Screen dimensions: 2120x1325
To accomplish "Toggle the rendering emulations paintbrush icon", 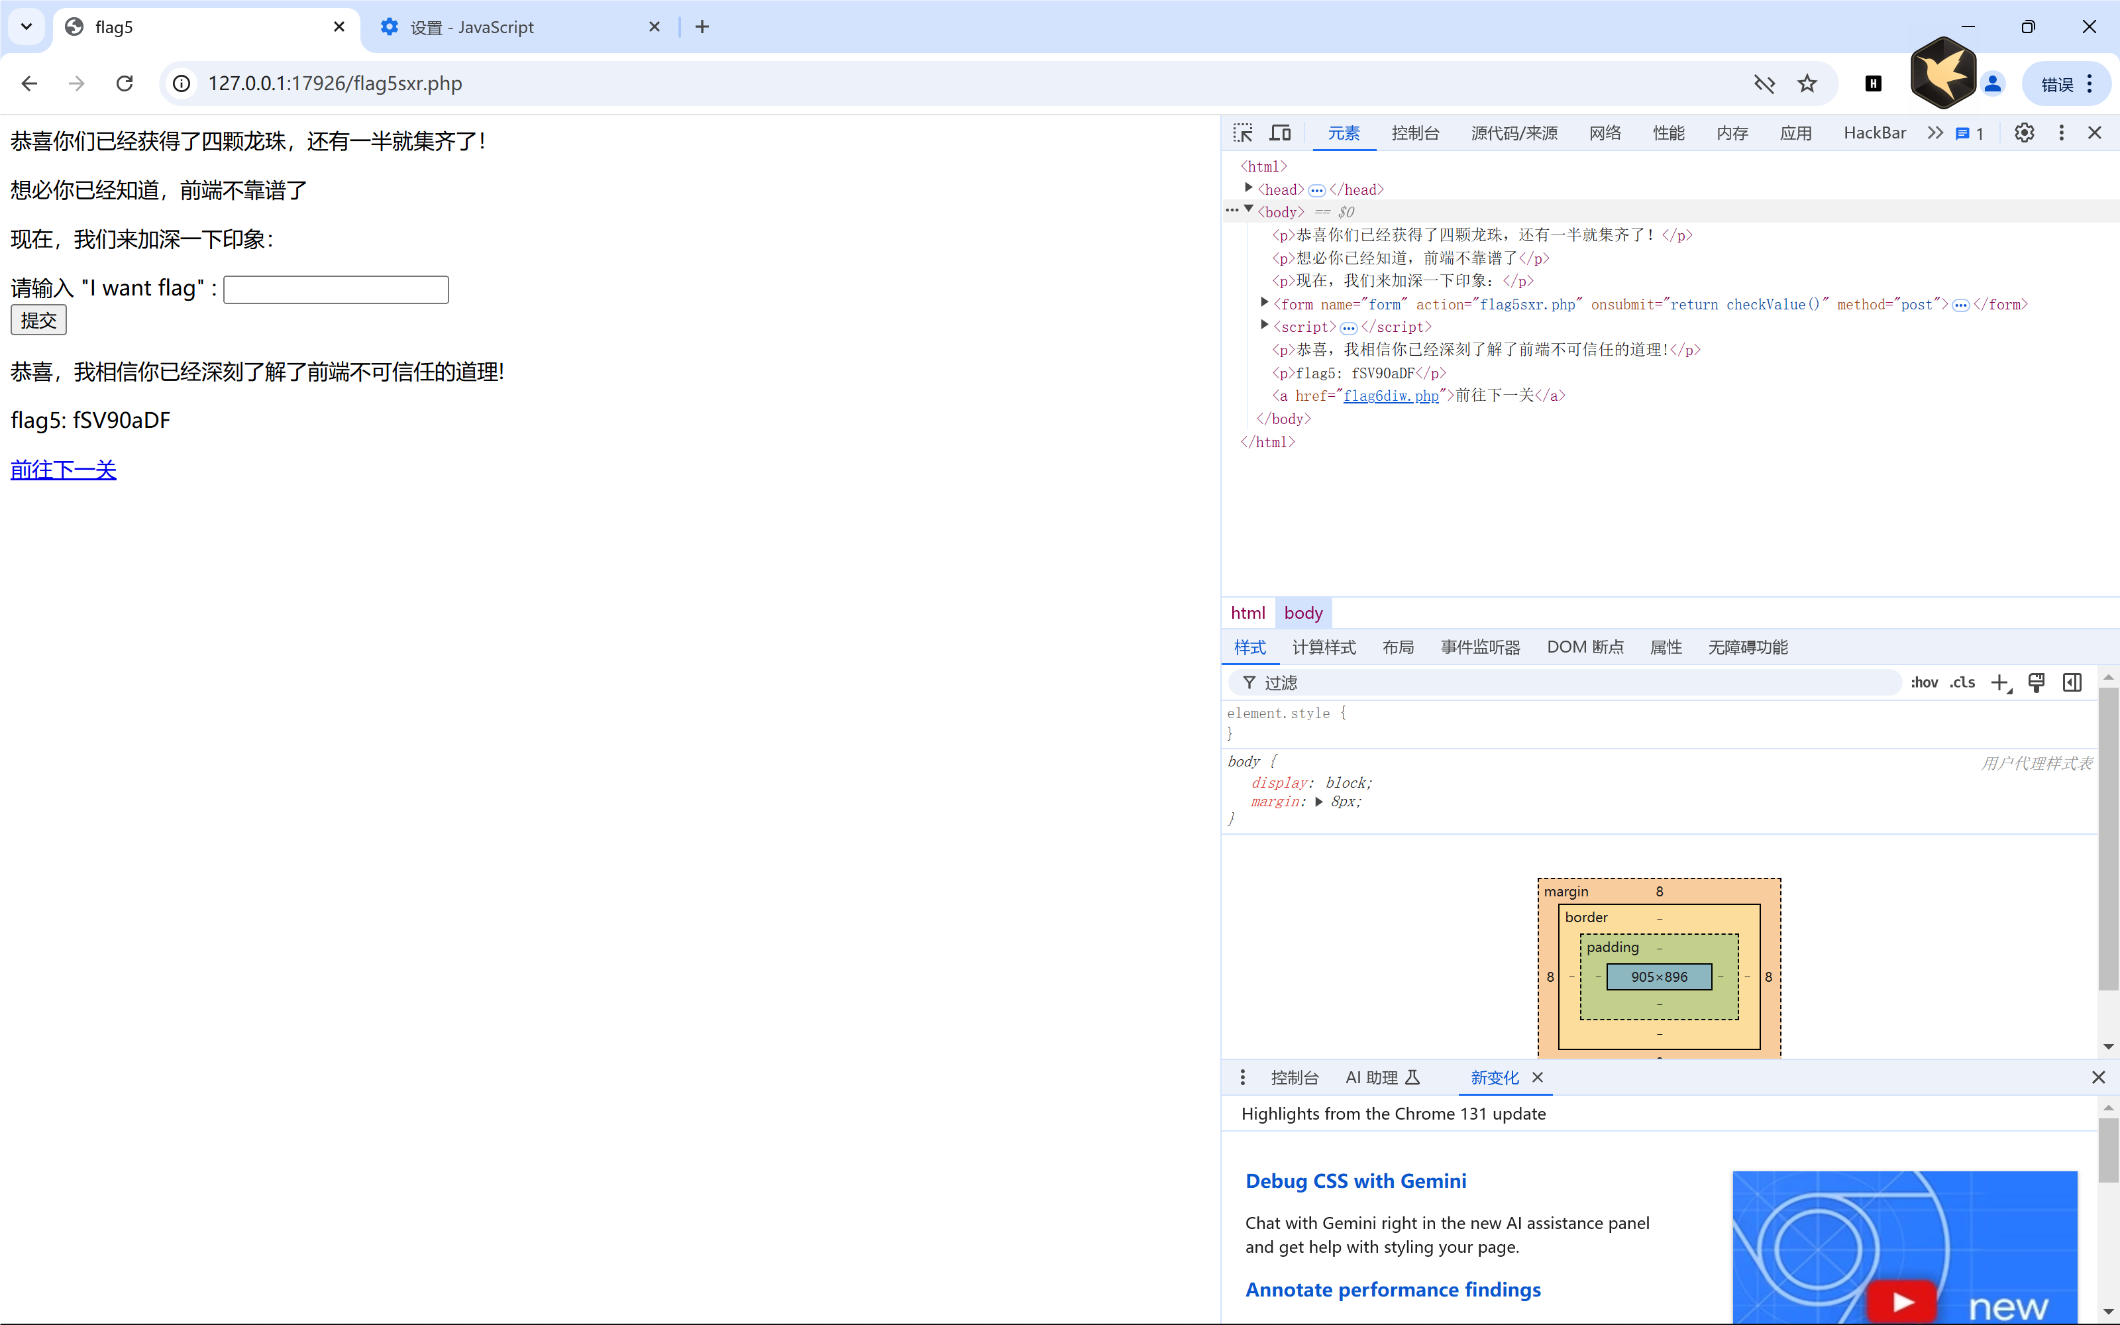I will point(2037,682).
